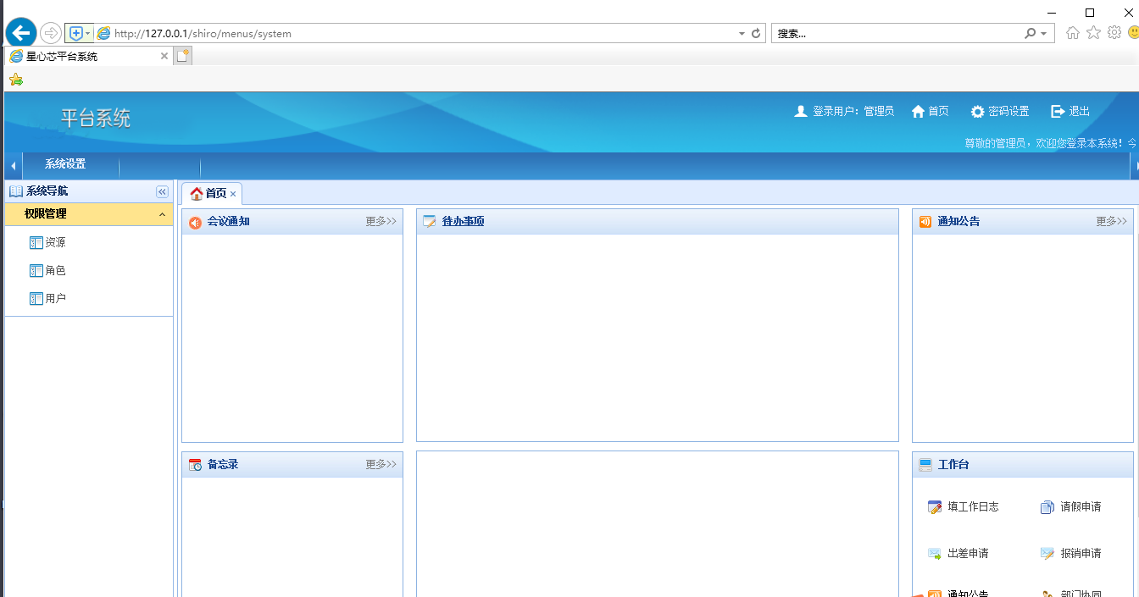Click the 首页 home icon in header
The height and width of the screenshot is (597, 1139).
click(x=918, y=112)
